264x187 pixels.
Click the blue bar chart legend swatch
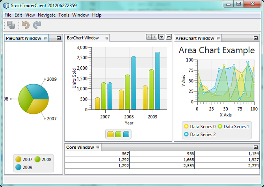pyautogui.click(x=126, y=134)
